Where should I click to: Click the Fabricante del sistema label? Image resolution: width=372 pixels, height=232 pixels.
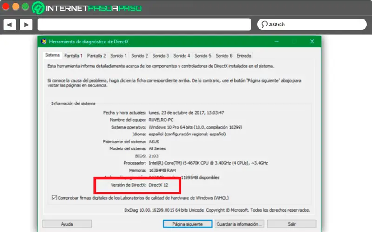[125, 142]
